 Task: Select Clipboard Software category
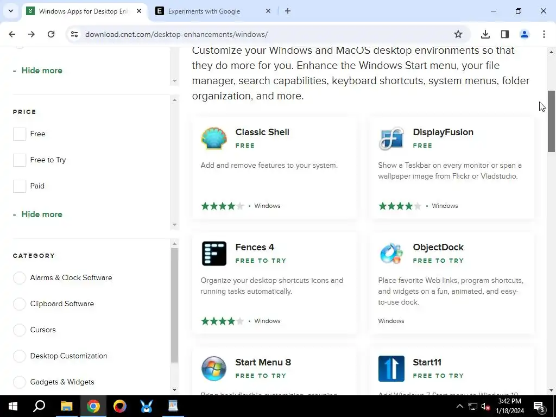click(x=20, y=304)
